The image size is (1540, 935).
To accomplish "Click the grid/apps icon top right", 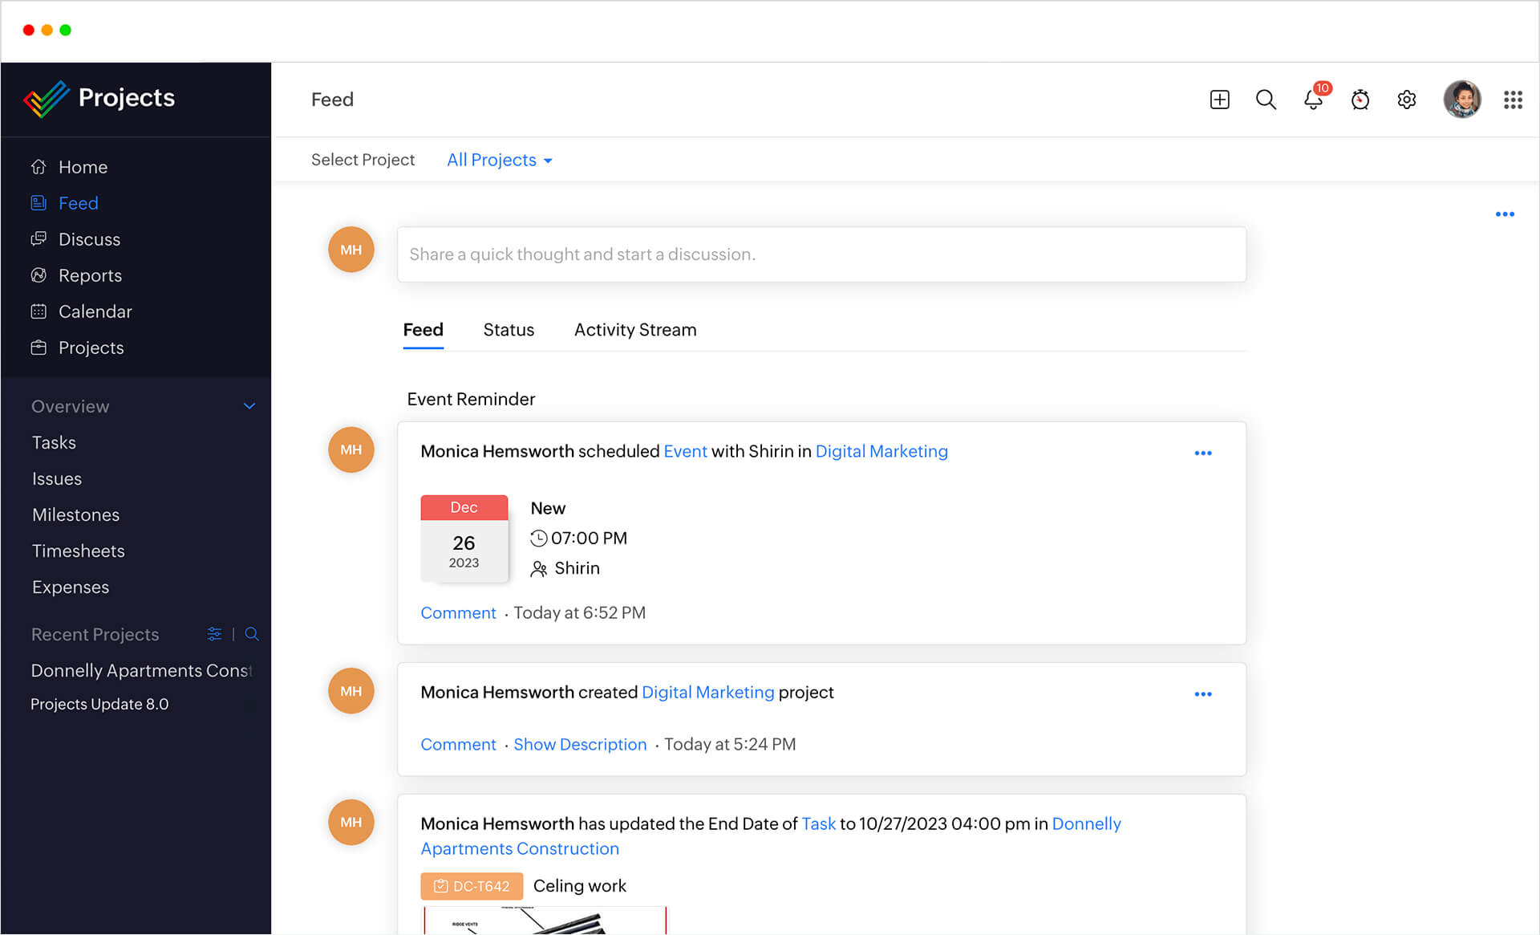I will pos(1514,99).
